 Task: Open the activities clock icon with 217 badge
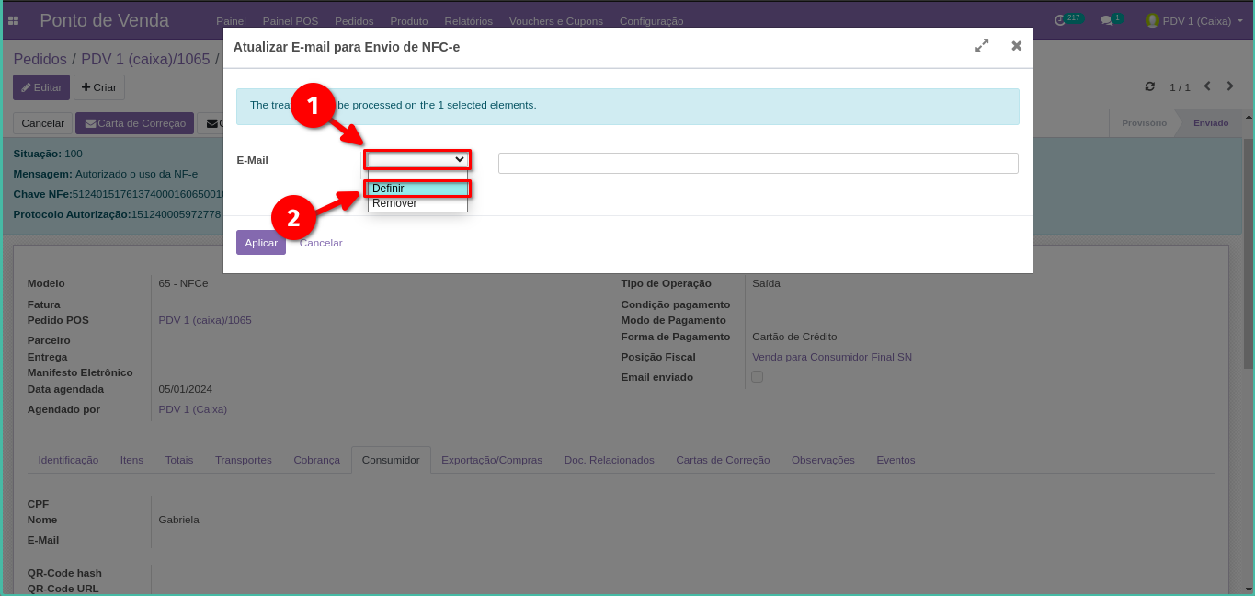tap(1060, 20)
